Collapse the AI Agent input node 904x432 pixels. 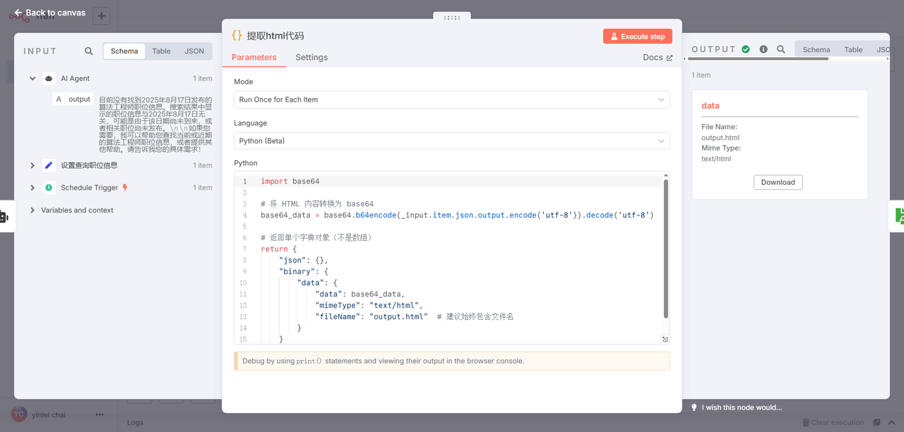[x=32, y=79]
